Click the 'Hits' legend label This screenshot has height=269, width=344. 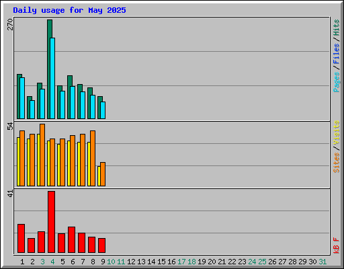pyautogui.click(x=337, y=28)
